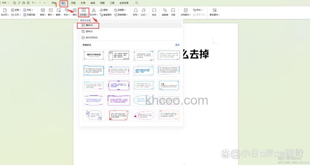Image resolution: width=310 pixels, height=165 pixels.
Task: Click the 更多 link beside 其他样式
Action: pyautogui.click(x=177, y=45)
